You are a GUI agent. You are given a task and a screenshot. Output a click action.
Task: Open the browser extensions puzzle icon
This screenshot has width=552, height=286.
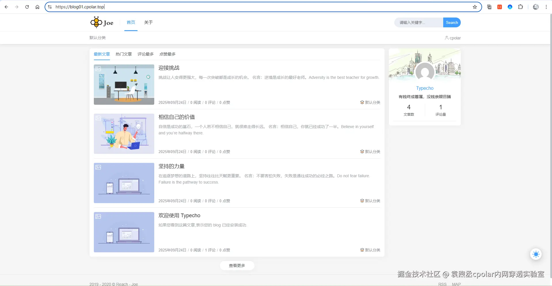(520, 7)
